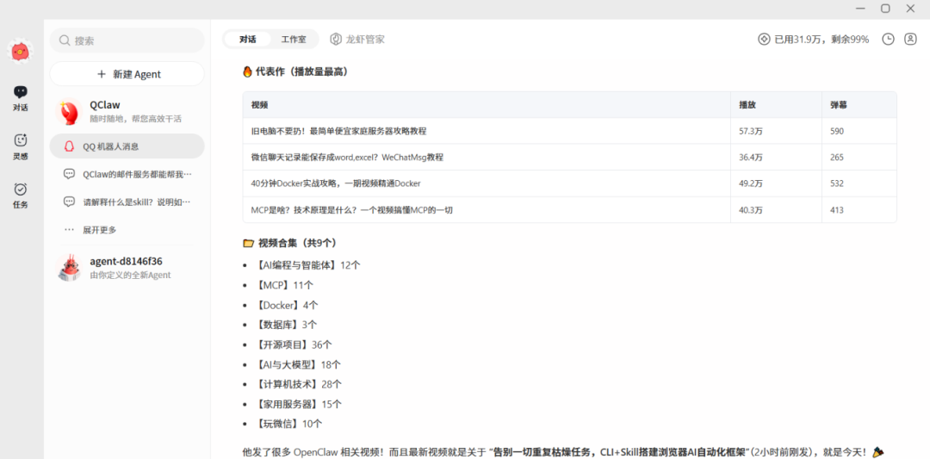Open 龙虾管家
The height and width of the screenshot is (459, 930).
pos(357,39)
